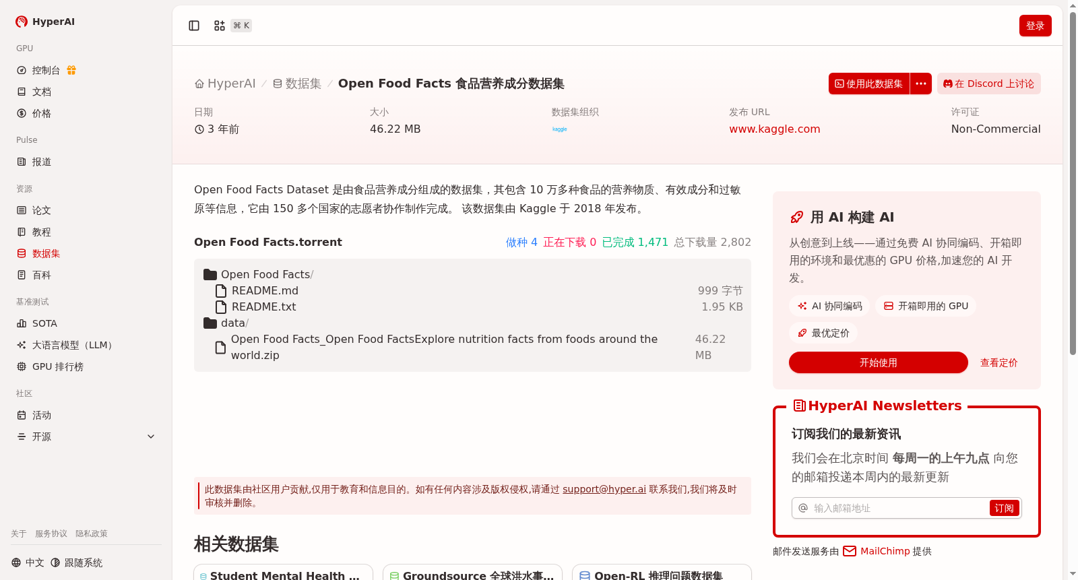The width and height of the screenshot is (1078, 580).
Task: Click the 关于 footer link
Action: [19, 534]
